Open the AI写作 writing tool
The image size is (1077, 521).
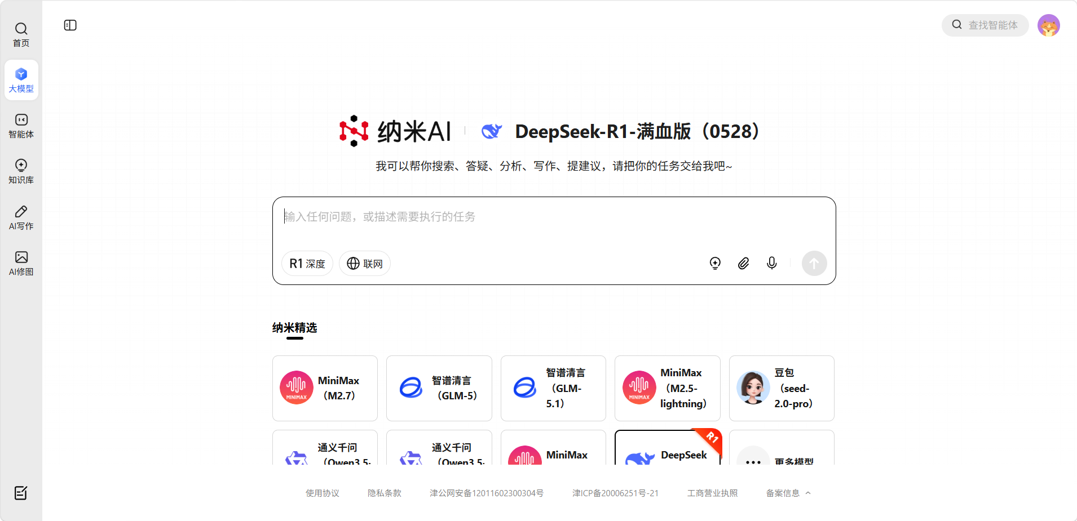[x=21, y=217]
